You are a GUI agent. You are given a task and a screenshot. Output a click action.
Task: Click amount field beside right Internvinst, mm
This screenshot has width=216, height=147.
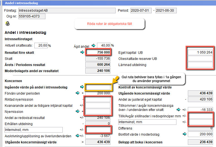click(201, 122)
